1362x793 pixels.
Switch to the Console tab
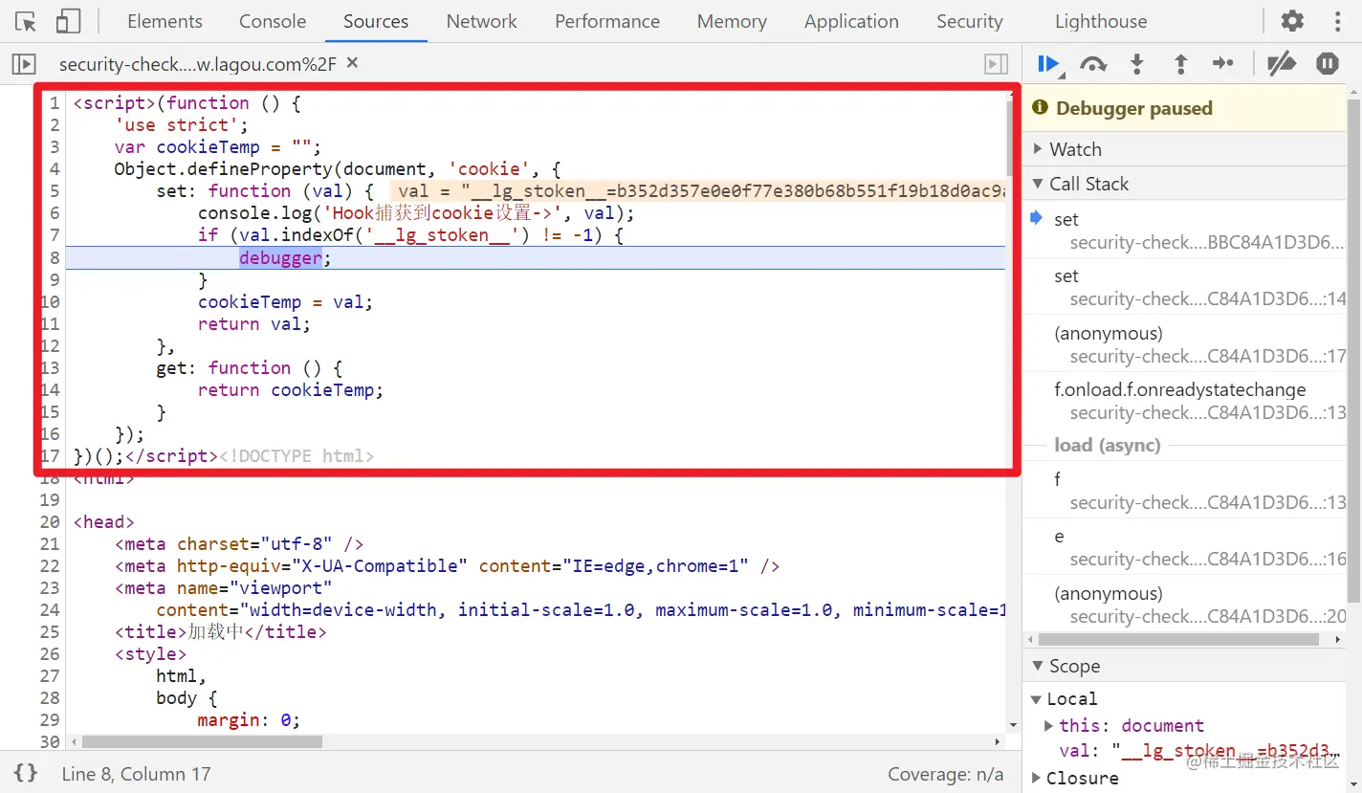tap(273, 21)
